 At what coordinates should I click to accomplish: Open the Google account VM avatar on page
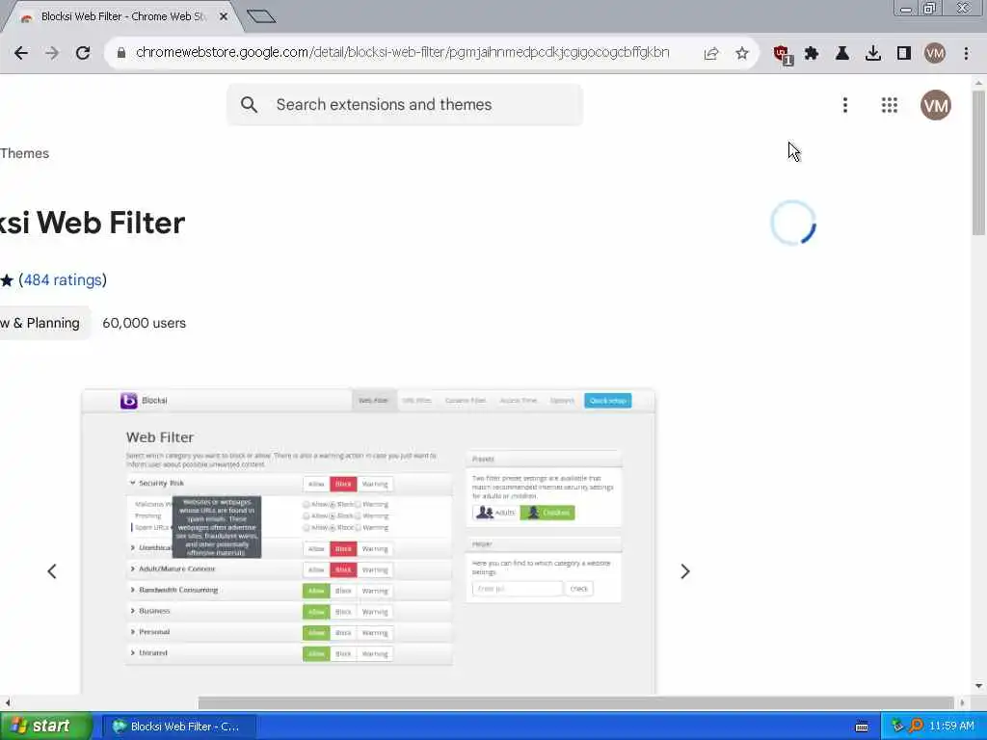click(x=936, y=105)
